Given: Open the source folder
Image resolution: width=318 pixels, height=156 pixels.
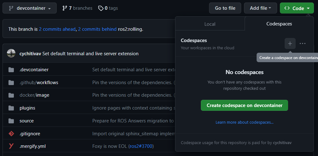Looking at the screenshot, I should (26, 121).
